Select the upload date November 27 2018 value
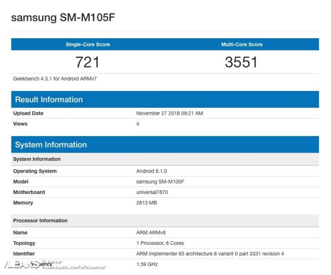The height and width of the screenshot is (275, 331). click(170, 113)
